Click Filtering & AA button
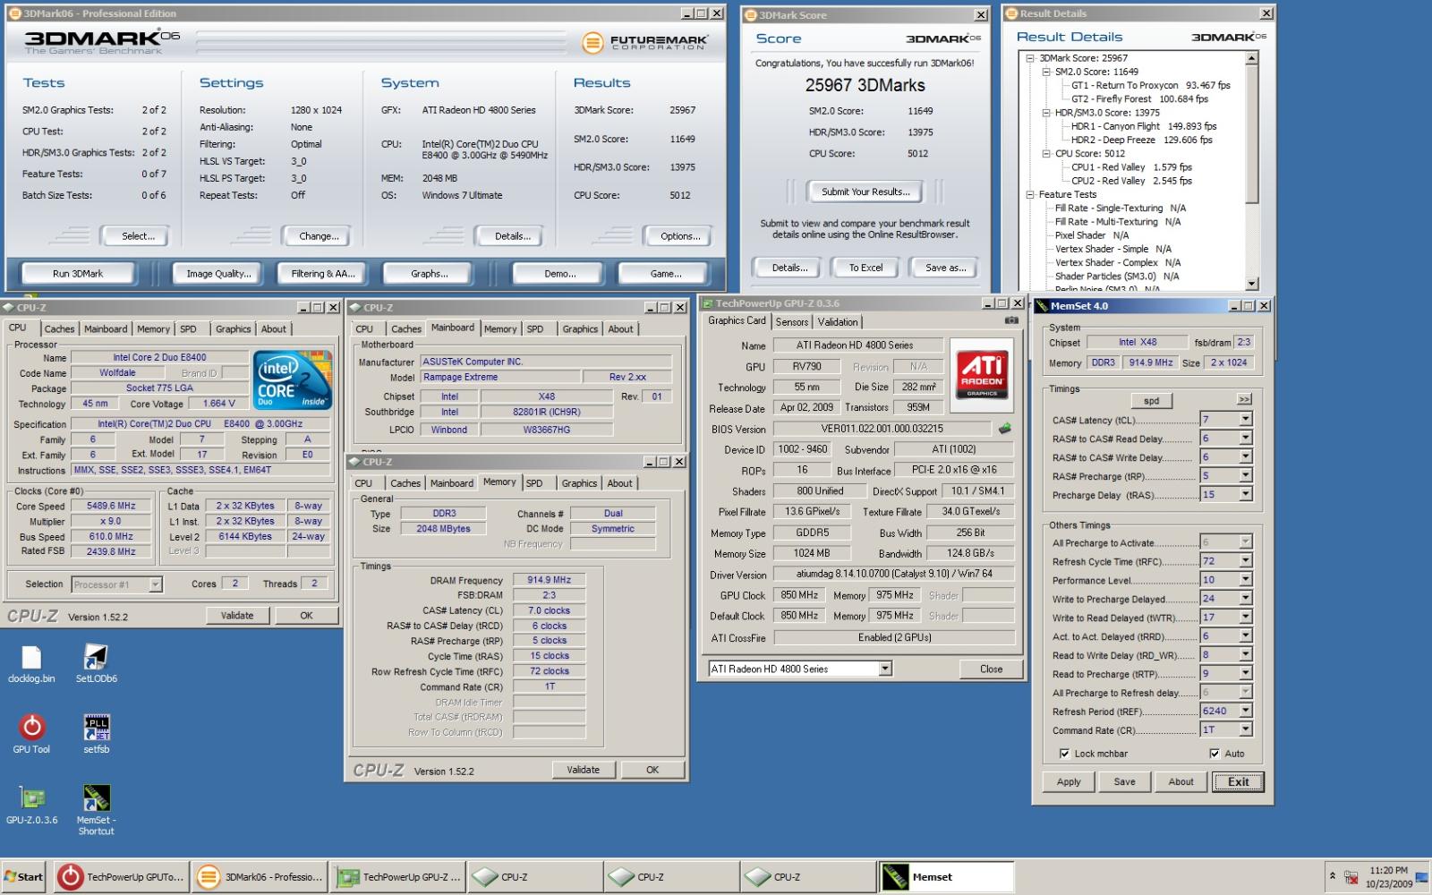The image size is (1432, 895). pyautogui.click(x=323, y=274)
